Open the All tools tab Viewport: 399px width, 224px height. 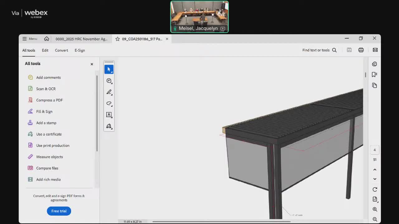(29, 50)
